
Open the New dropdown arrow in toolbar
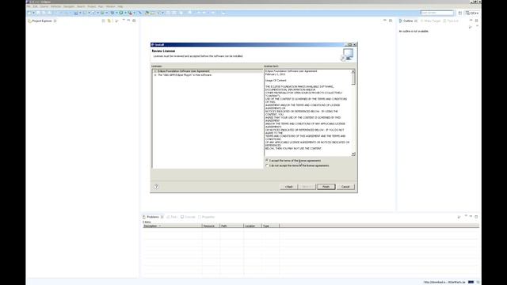pos(33,13)
